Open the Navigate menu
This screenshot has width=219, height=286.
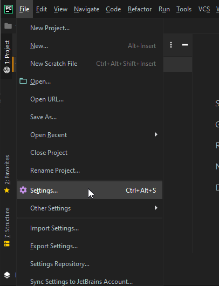pyautogui.click(x=87, y=9)
